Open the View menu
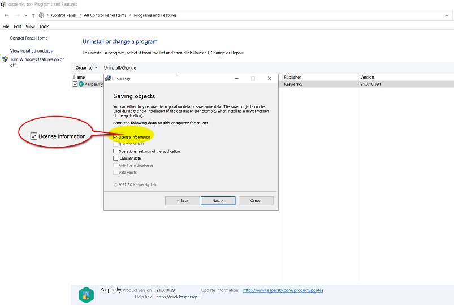This screenshot has height=305, width=454. 30,27
